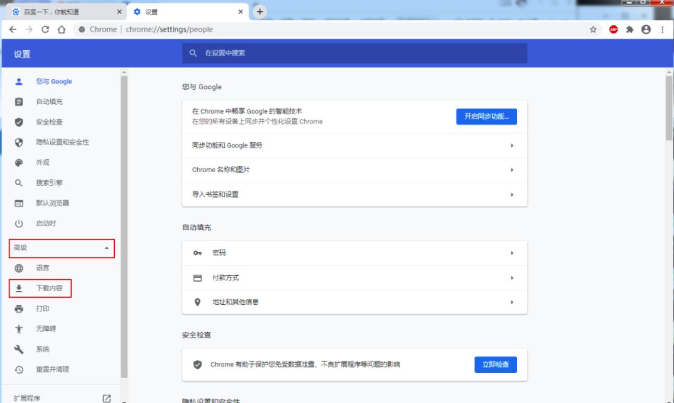This screenshot has height=403, width=674.
Task: Open Chrome 名称和图片 row
Action: (x=354, y=170)
